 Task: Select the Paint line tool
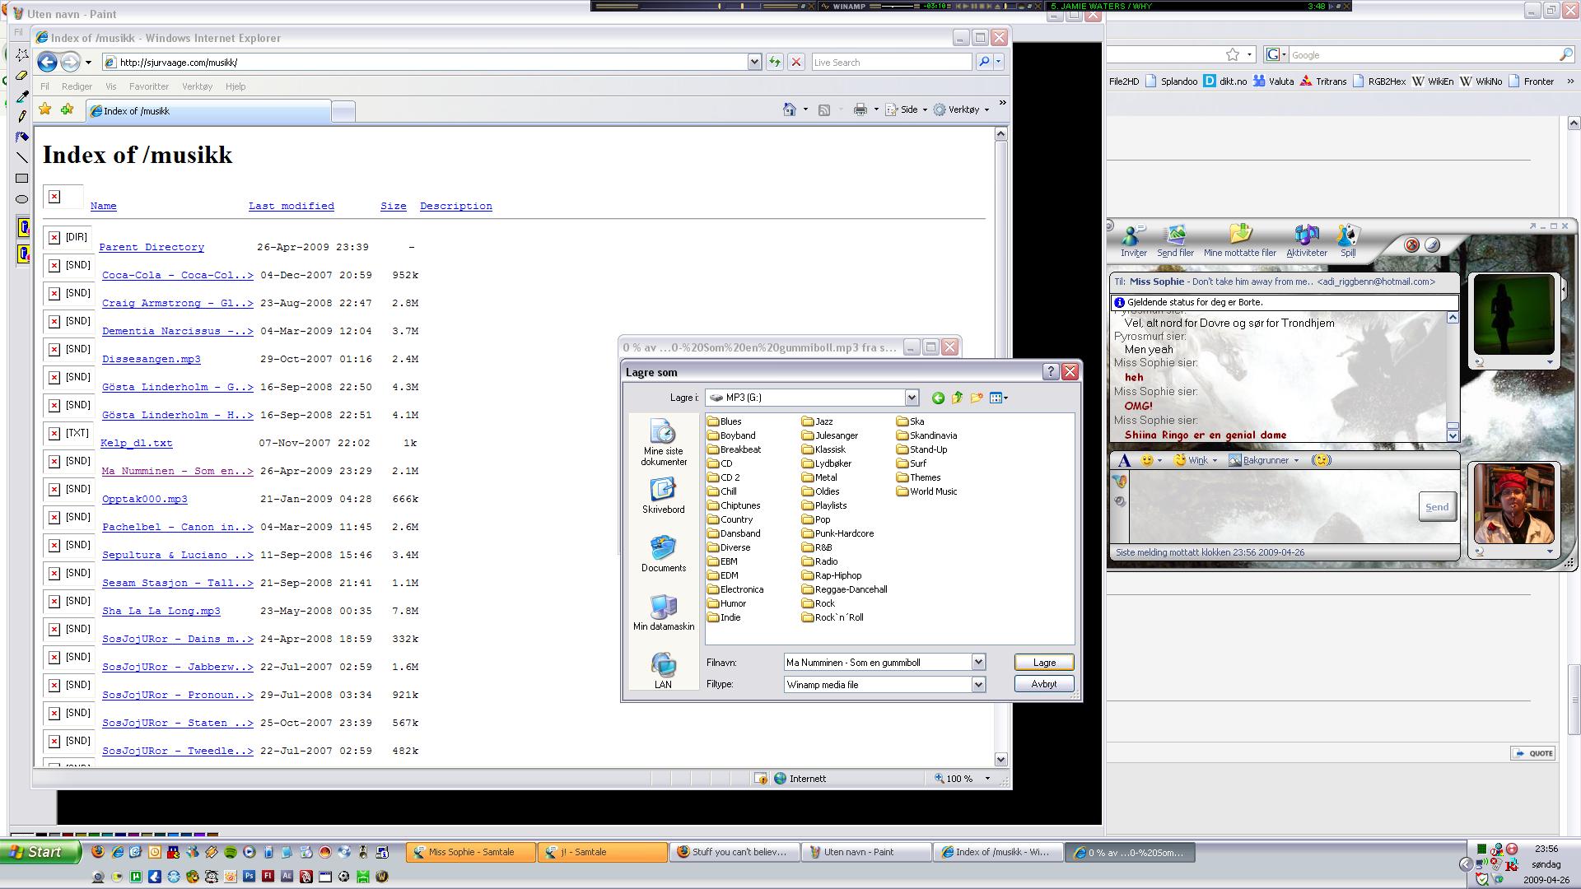22,157
